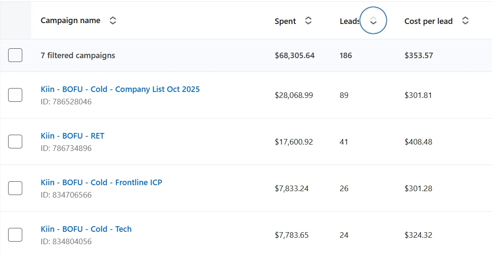Viewport: 492px width, 257px height.
Task: Click leads value 41
Action: tap(344, 142)
